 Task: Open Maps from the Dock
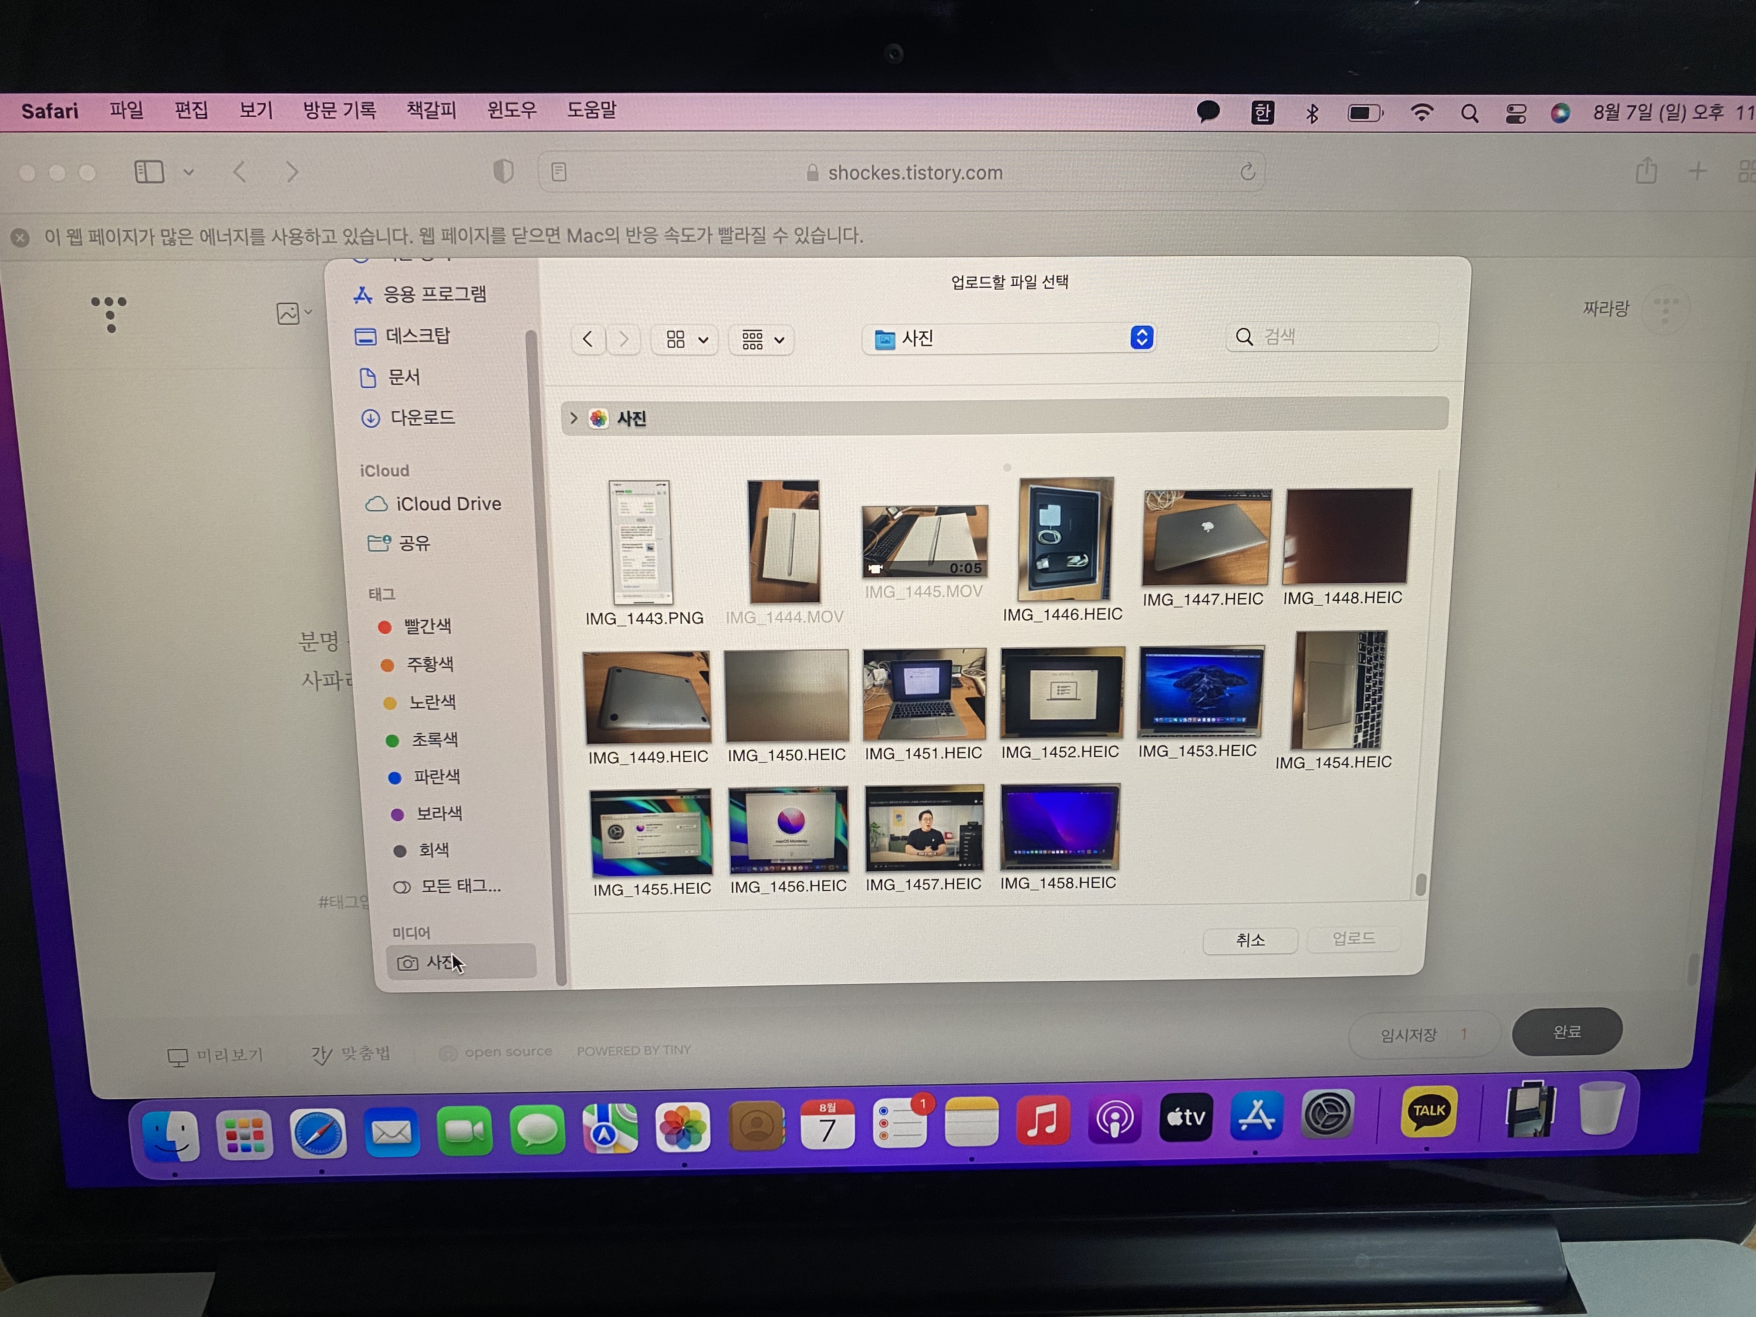pyautogui.click(x=610, y=1129)
